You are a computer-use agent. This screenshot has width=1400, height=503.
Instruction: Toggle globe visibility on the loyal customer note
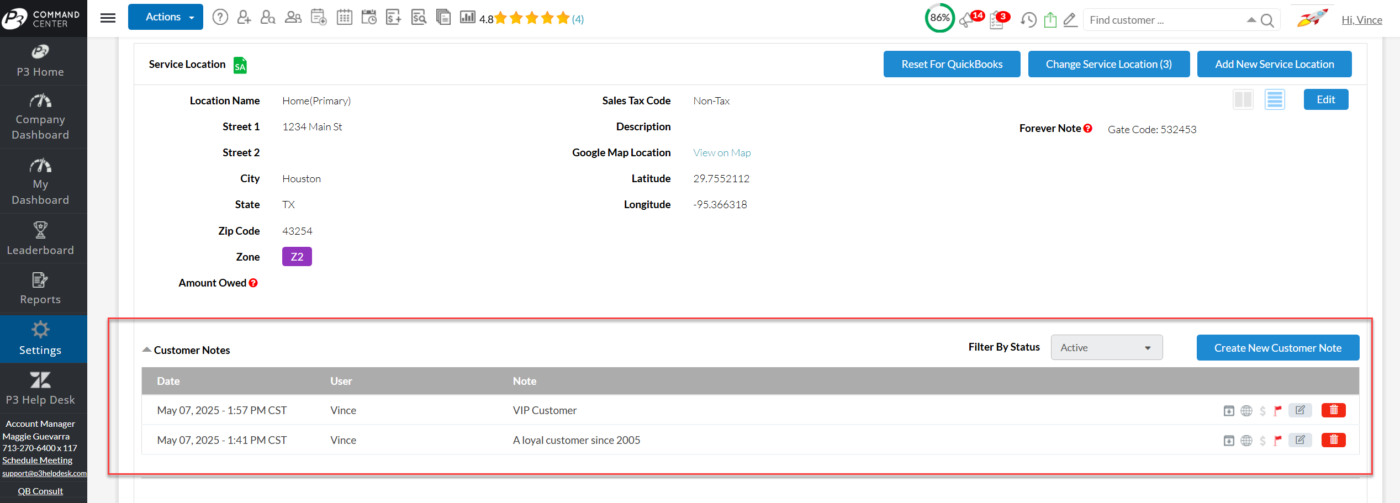[1246, 440]
